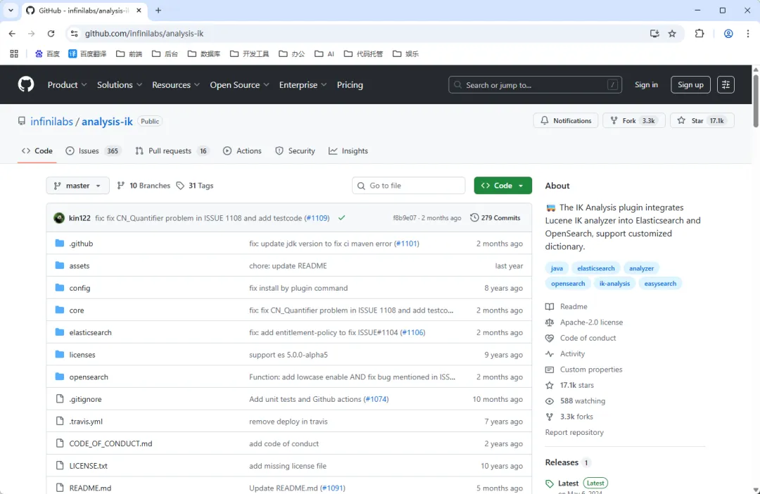
Task: Bookmark this page with the star icon
Action: tap(672, 34)
